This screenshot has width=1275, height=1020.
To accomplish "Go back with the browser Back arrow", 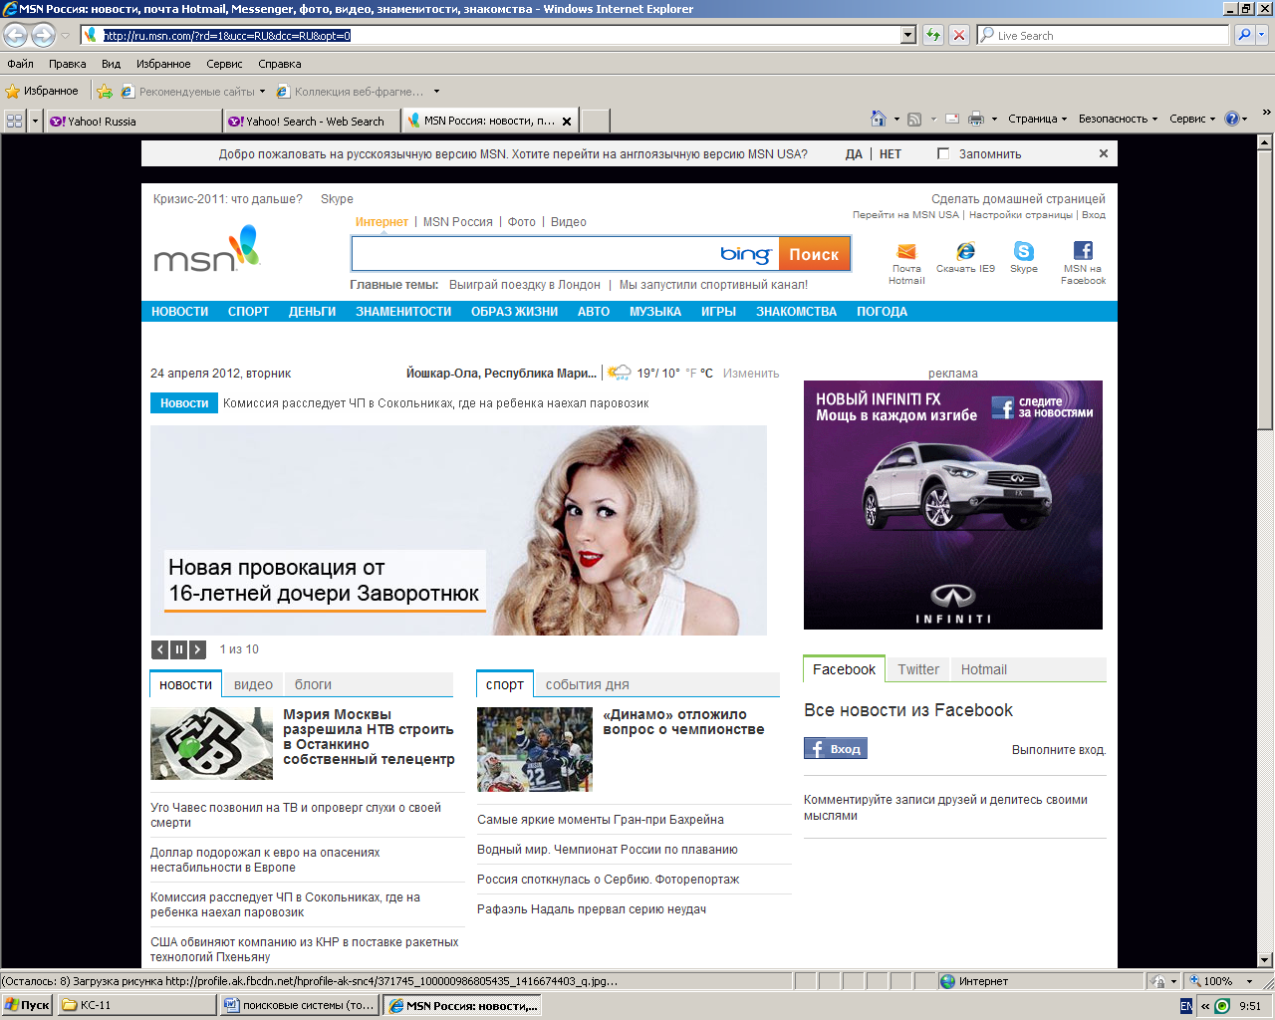I will (x=15, y=35).
